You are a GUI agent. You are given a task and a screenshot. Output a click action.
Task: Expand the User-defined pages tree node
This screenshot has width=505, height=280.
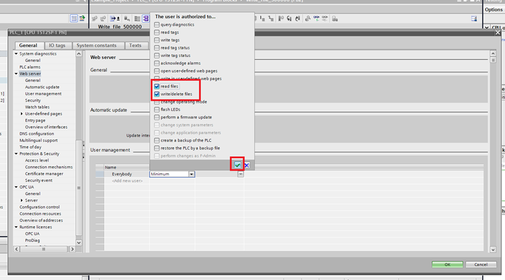click(22, 114)
